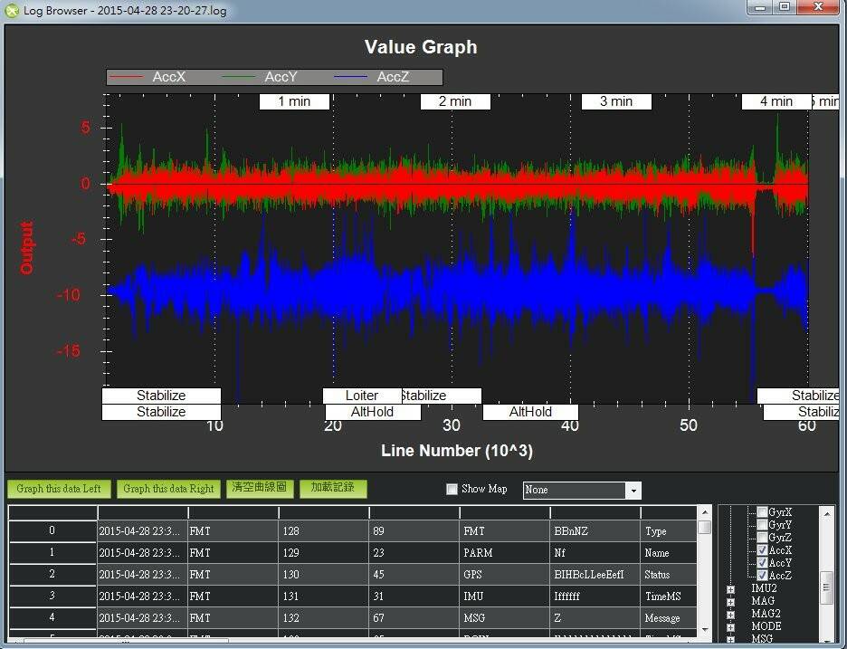Click the BIHBcLLeeEefI cell in the table
Screen dimensions: 847x649
(x=595, y=575)
